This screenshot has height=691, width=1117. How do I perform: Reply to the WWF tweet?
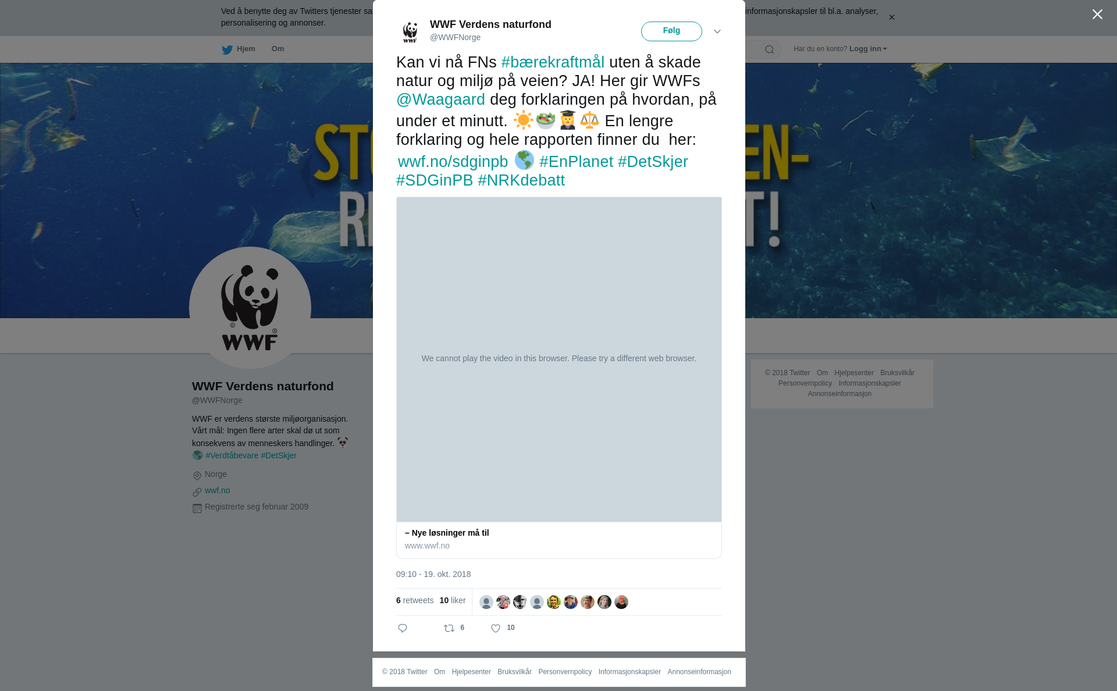point(403,628)
